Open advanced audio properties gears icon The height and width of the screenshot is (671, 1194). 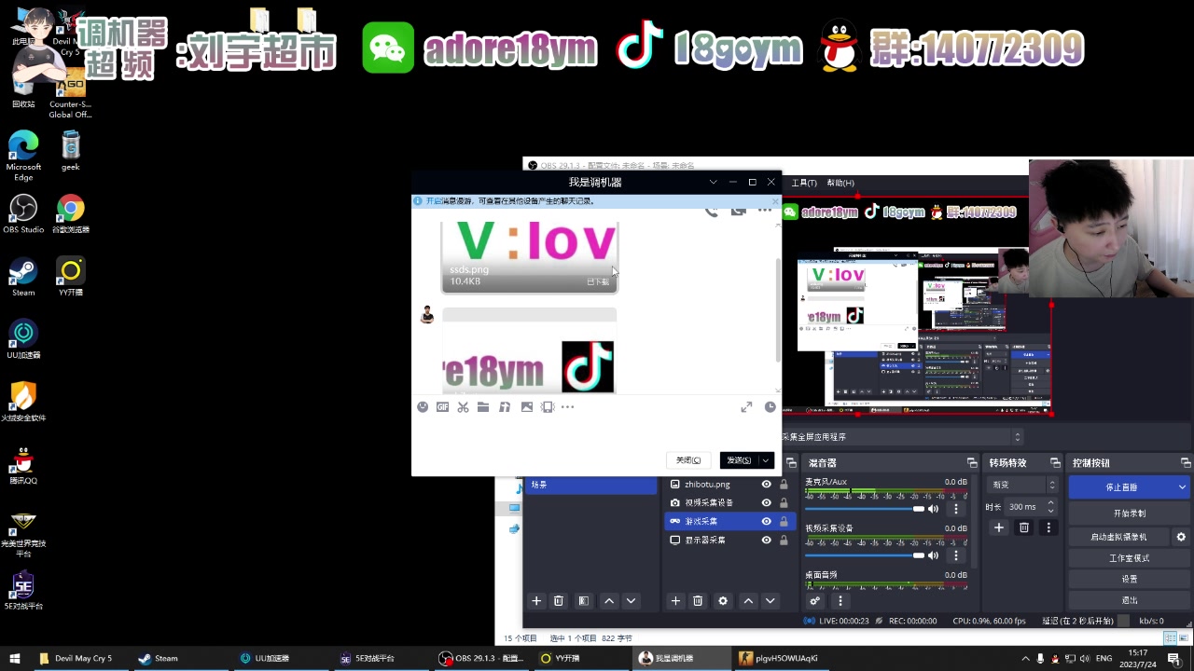coord(814,601)
